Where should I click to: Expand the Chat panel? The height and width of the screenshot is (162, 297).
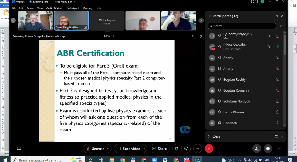[209, 137]
